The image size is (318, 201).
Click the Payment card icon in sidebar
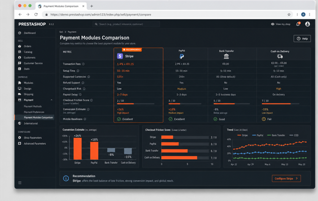click(20, 100)
